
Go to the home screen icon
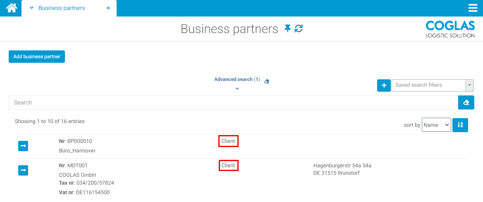[x=11, y=8]
